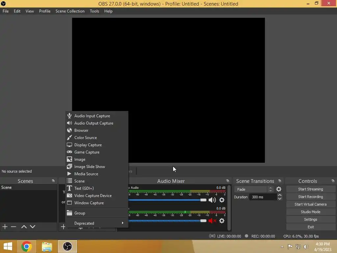Open the Edit menu
The image size is (337, 253).
pyautogui.click(x=17, y=11)
